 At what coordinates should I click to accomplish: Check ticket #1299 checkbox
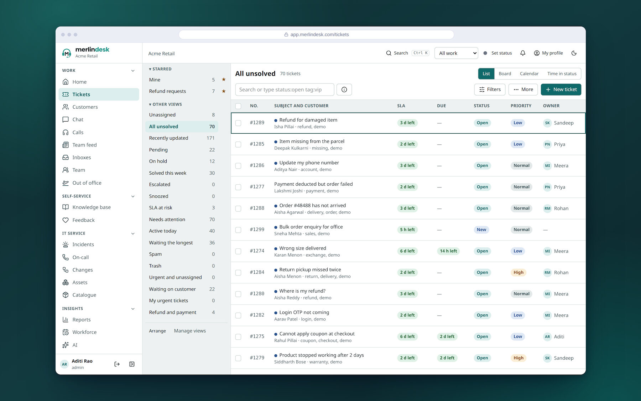[238, 230]
